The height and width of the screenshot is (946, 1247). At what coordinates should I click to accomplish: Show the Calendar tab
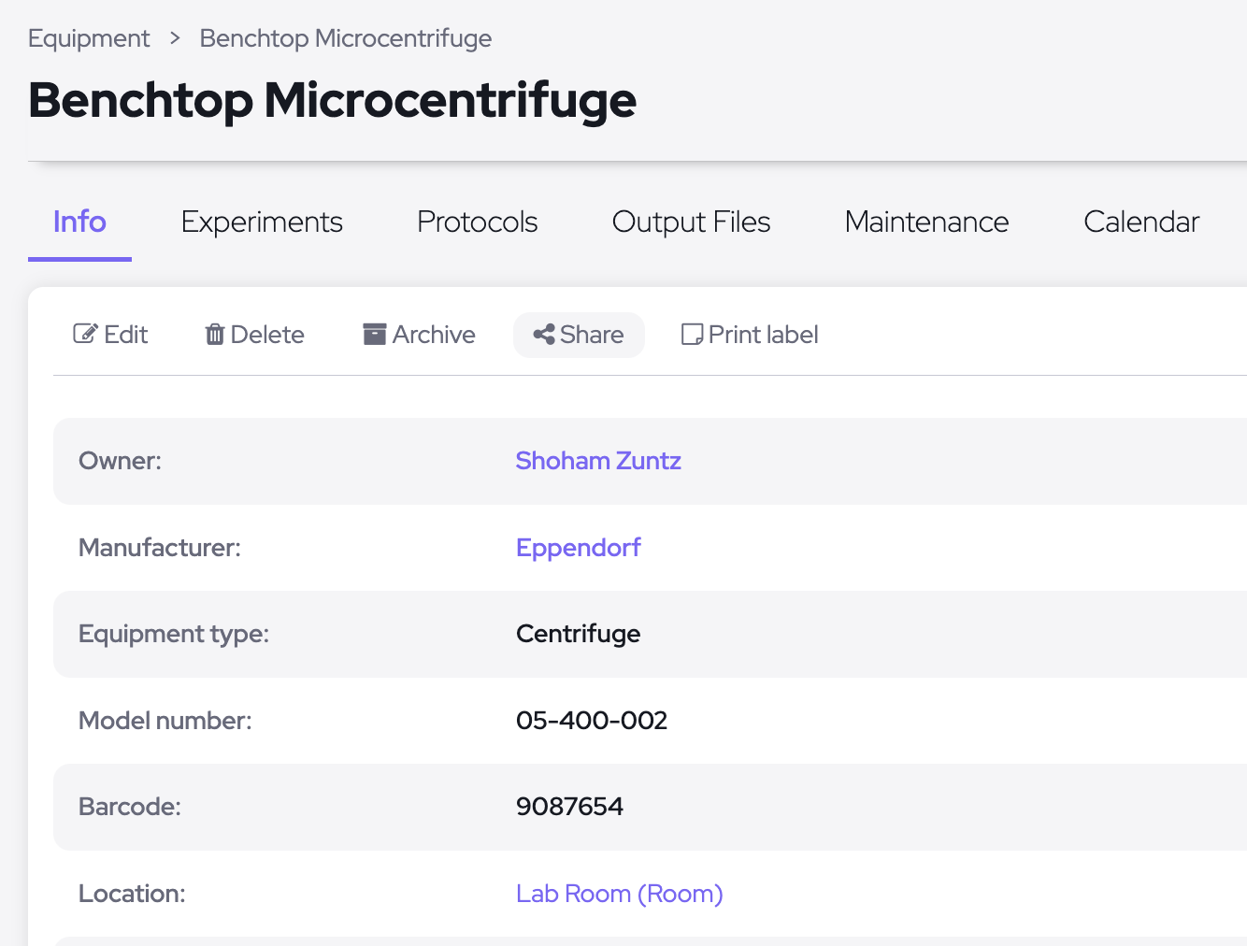[1140, 222]
